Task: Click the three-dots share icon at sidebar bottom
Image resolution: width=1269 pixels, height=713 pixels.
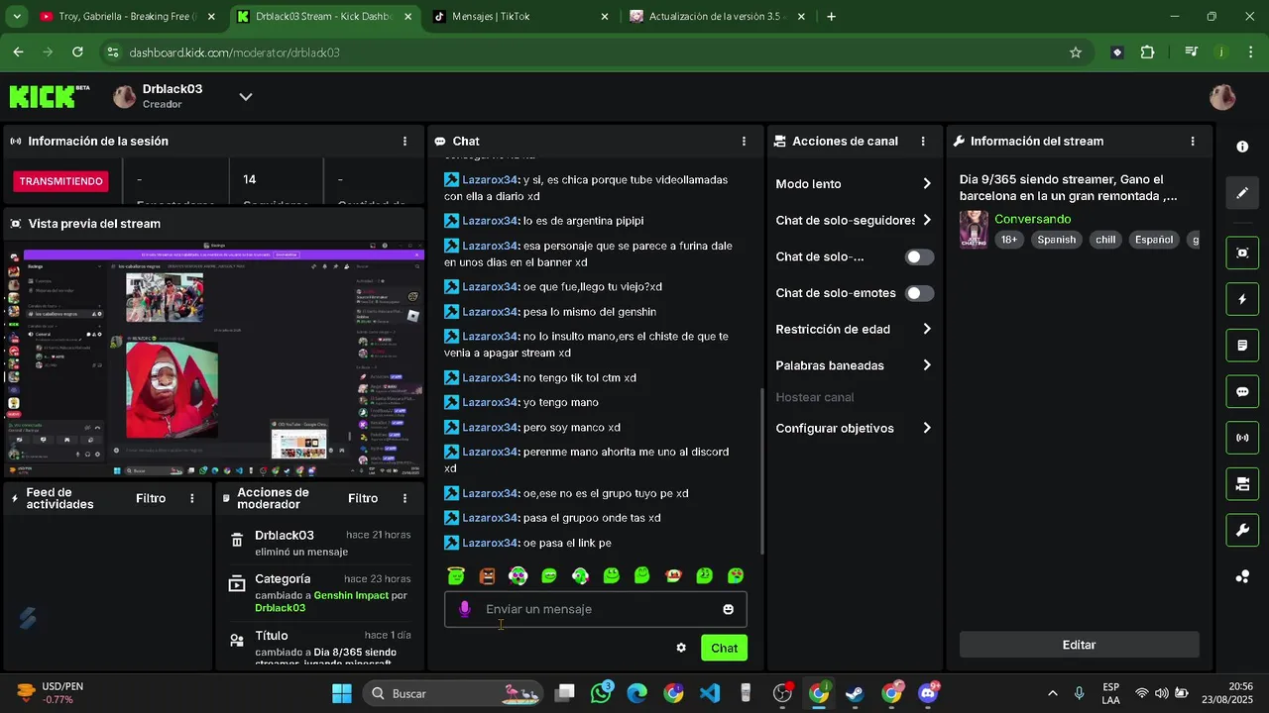Action: pyautogui.click(x=1242, y=576)
